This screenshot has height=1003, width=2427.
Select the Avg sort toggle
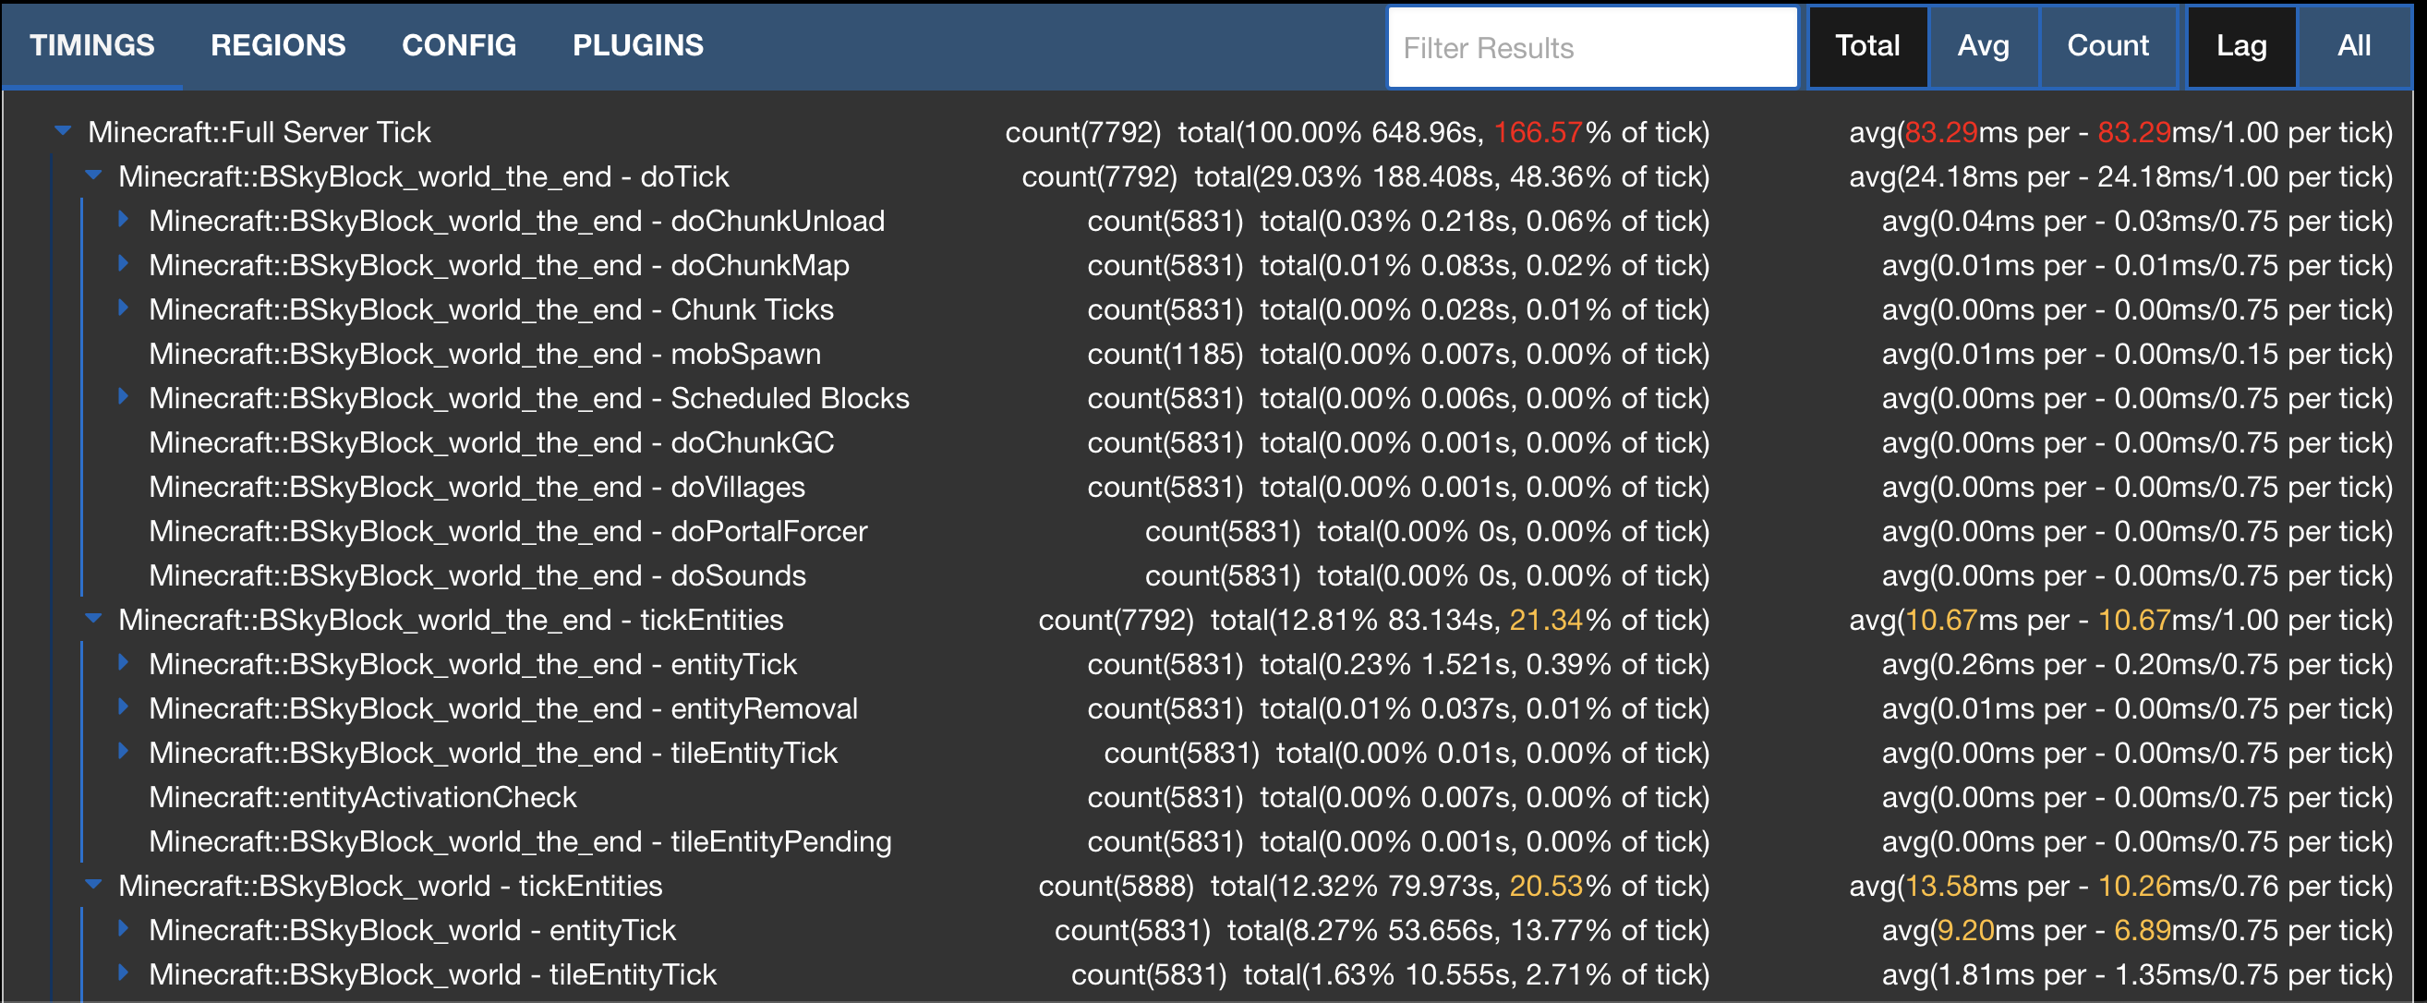coord(1983,46)
